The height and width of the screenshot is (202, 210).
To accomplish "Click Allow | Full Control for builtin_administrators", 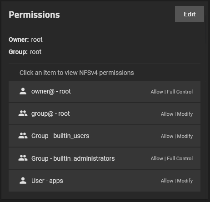I will [x=172, y=158].
